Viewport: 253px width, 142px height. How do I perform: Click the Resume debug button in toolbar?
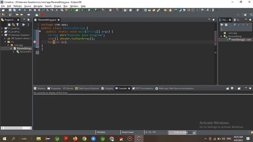pyautogui.click(x=30, y=10)
